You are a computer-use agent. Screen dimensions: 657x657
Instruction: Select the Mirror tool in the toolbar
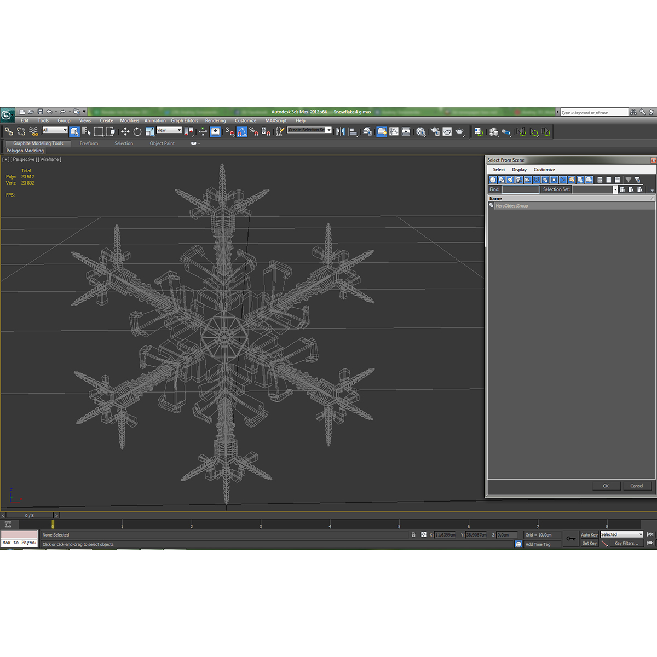pyautogui.click(x=340, y=131)
